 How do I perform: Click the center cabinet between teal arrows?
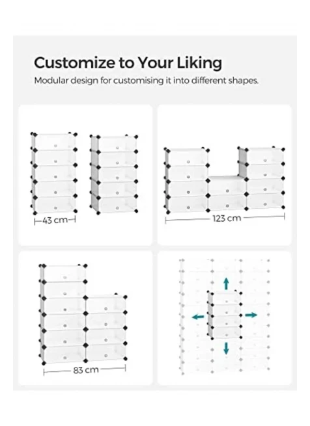click(x=225, y=315)
